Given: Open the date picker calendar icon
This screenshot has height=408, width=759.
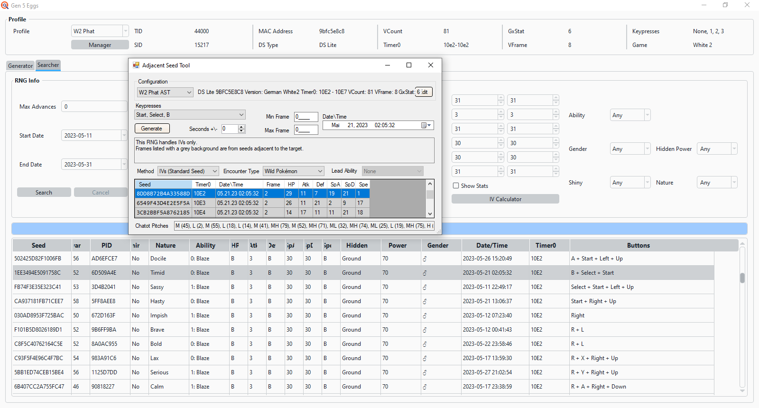Looking at the screenshot, I should [x=426, y=125].
